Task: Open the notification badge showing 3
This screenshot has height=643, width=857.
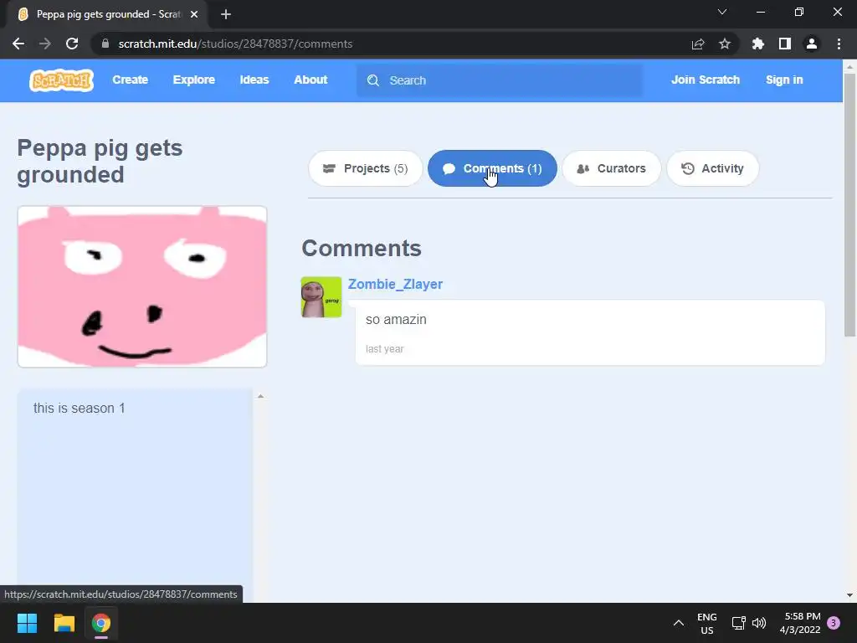Action: click(834, 623)
